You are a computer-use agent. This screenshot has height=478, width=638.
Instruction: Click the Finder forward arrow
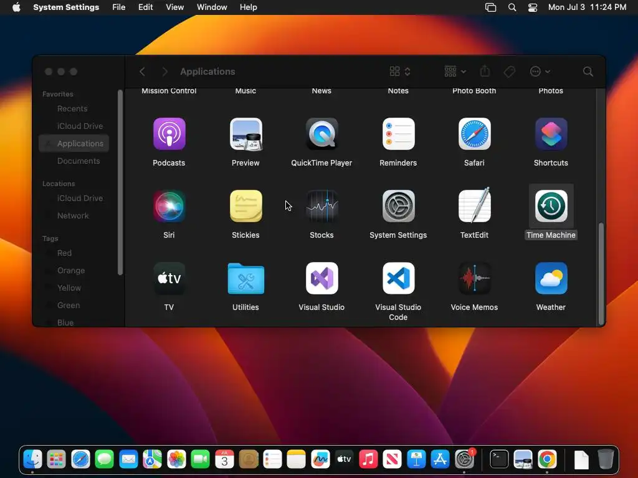(164, 72)
